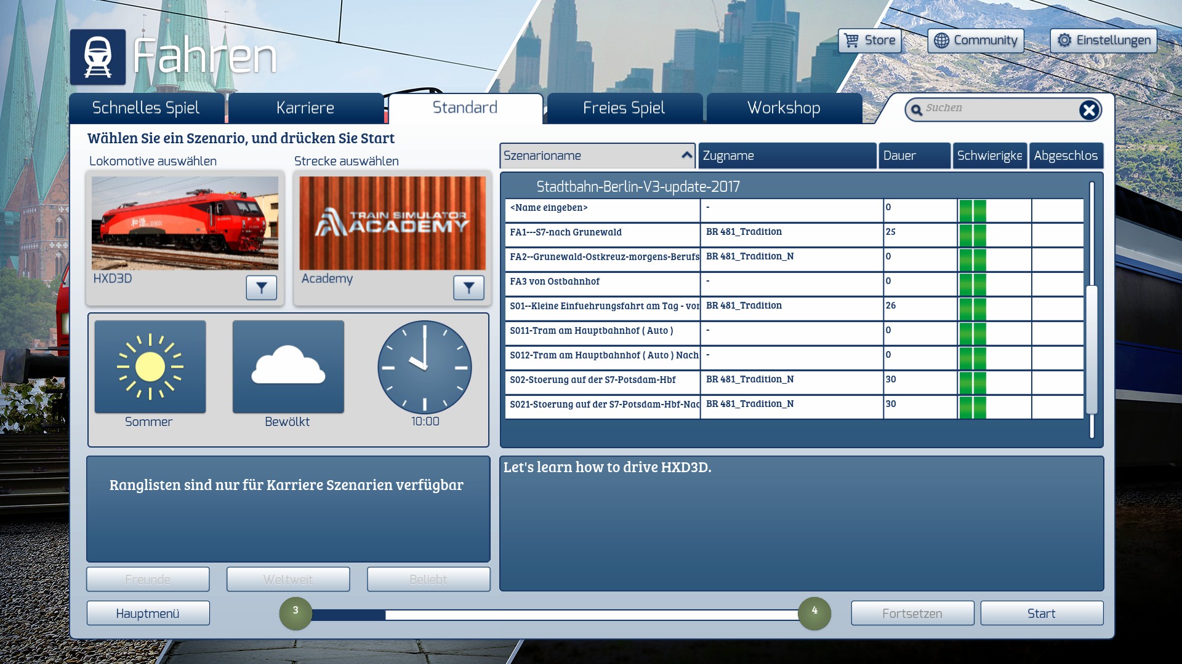1182x664 pixels.
Task: Sort scenarios by Schwierigkeit column
Action: coord(989,156)
